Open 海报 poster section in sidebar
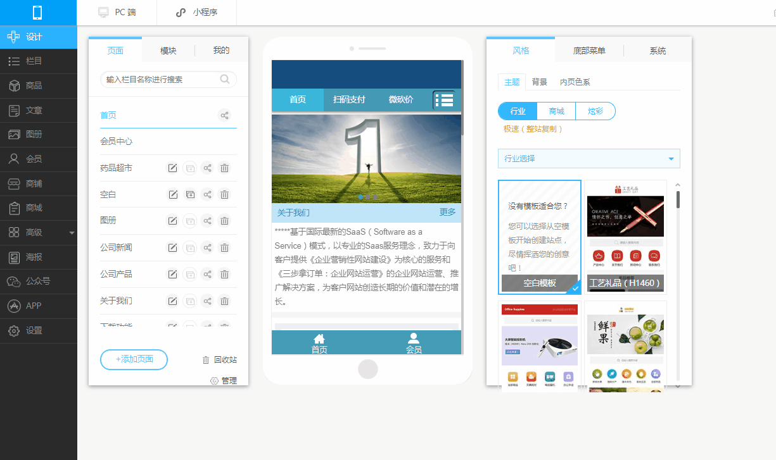This screenshot has height=460, width=776. [x=39, y=257]
